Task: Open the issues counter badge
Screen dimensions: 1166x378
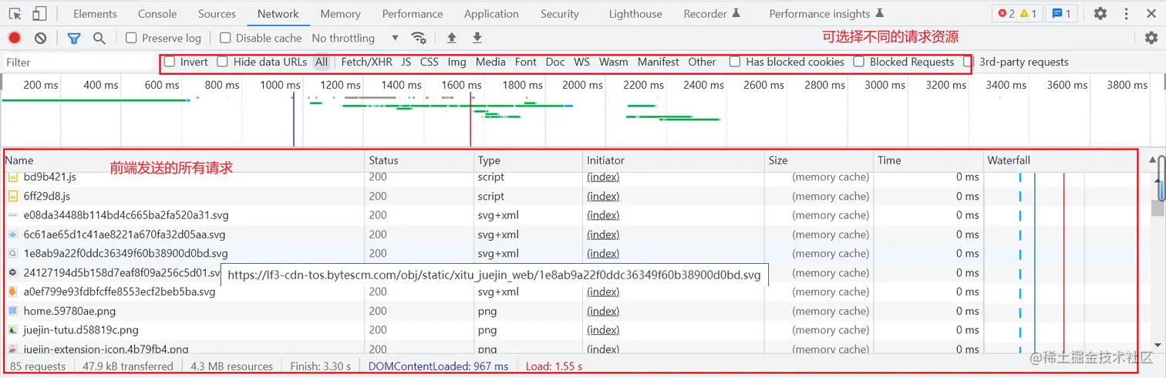Action: 1061,13
